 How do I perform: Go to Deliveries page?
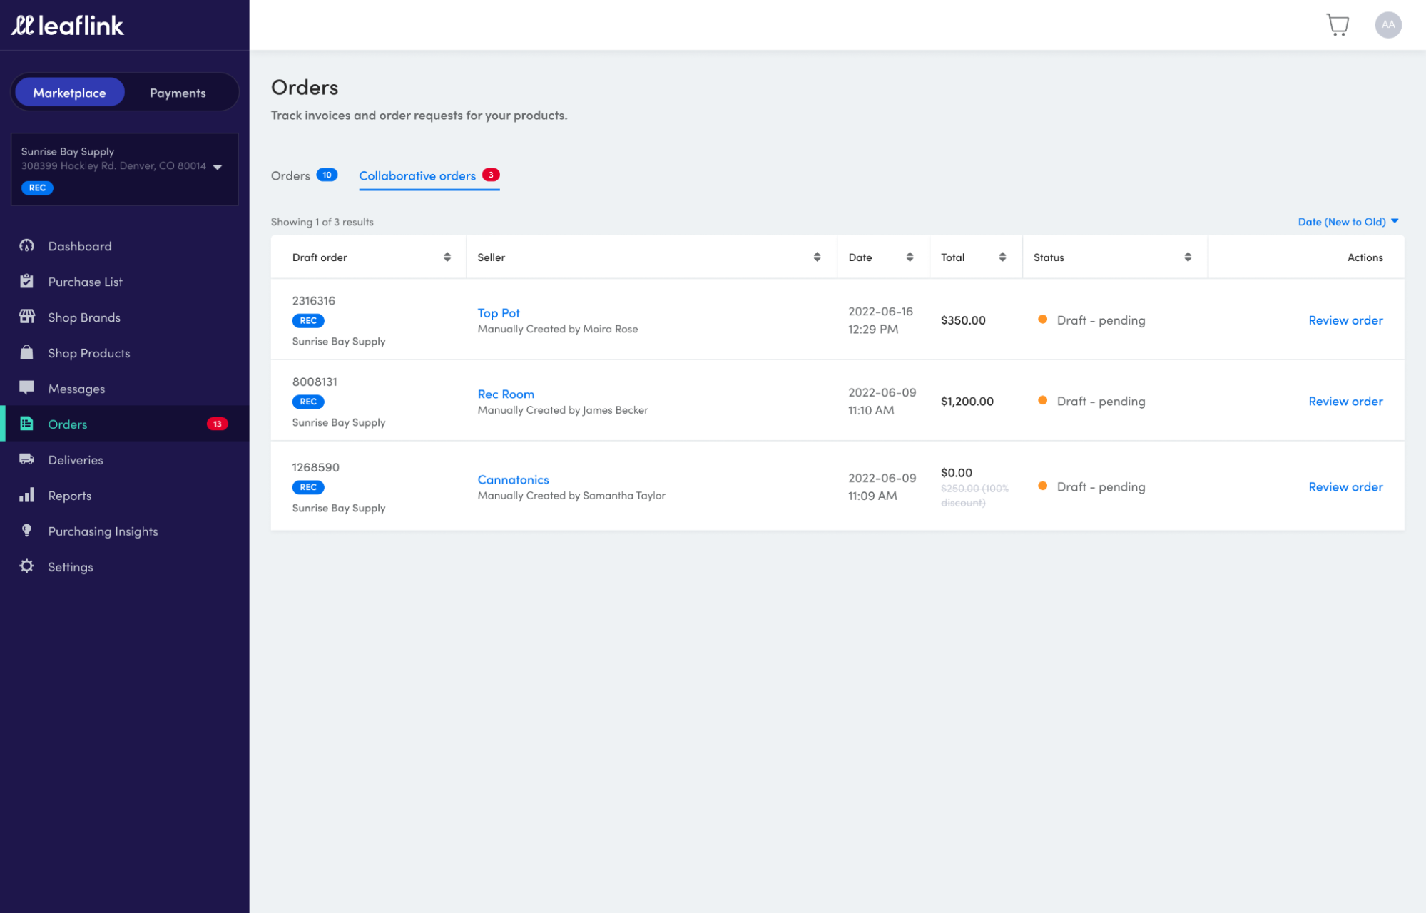(76, 460)
